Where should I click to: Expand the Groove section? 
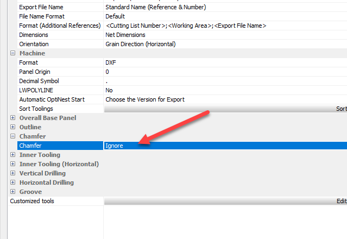click(12, 192)
